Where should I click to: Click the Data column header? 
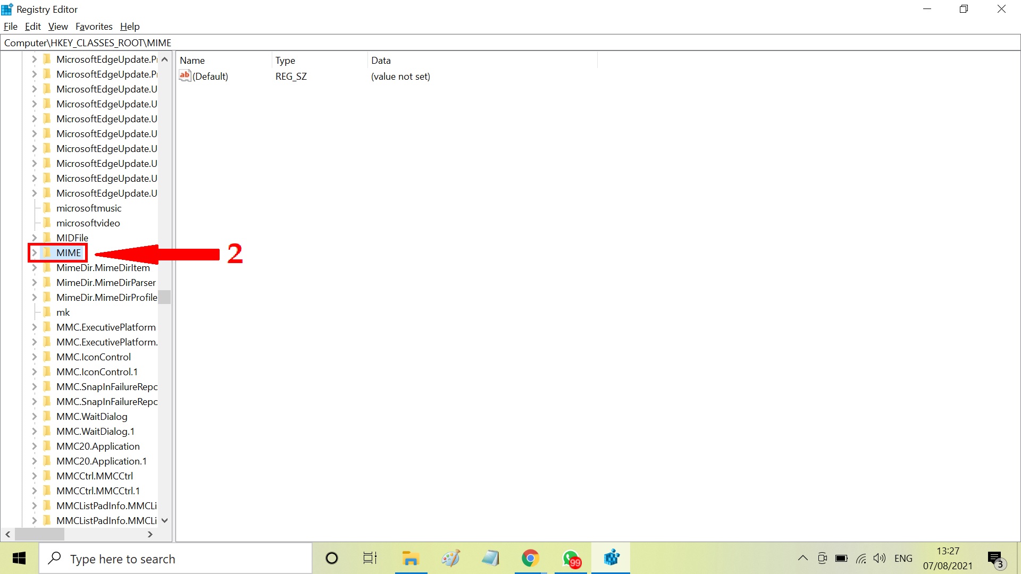point(381,61)
